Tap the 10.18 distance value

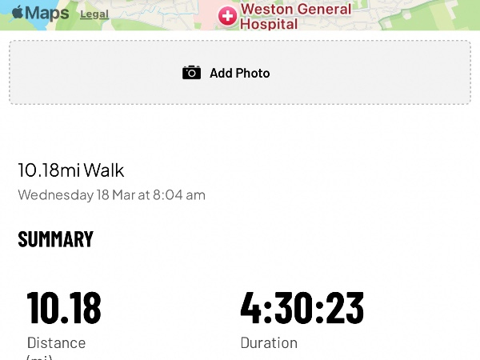(64, 307)
